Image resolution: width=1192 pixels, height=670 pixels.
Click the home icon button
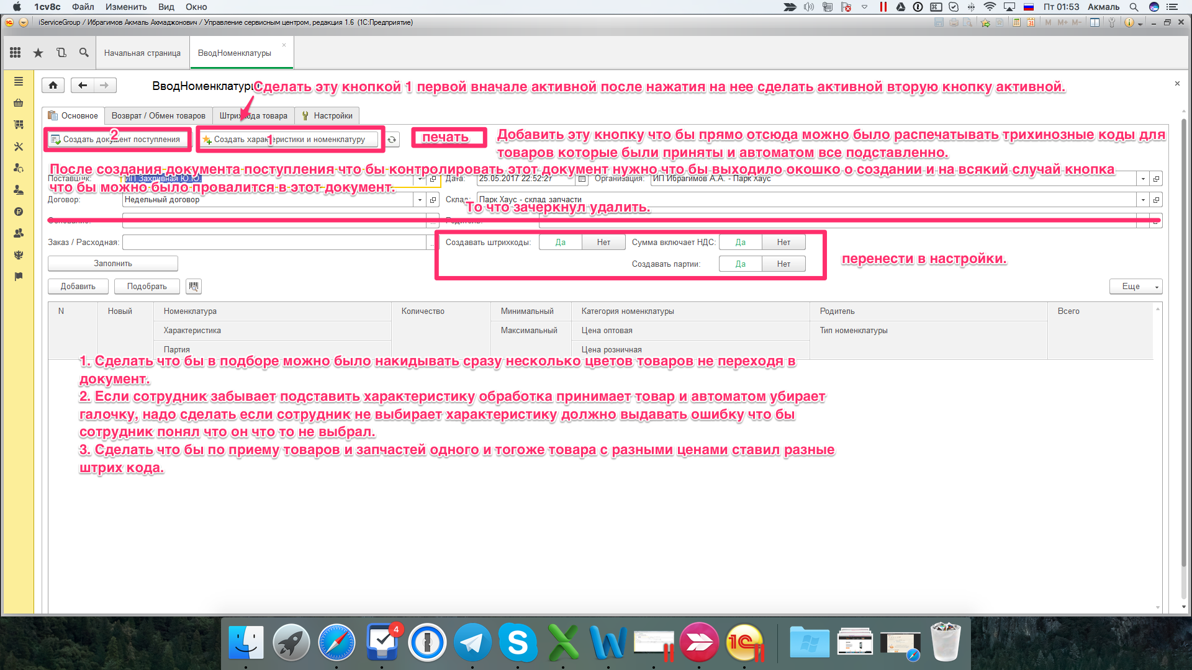[53, 86]
